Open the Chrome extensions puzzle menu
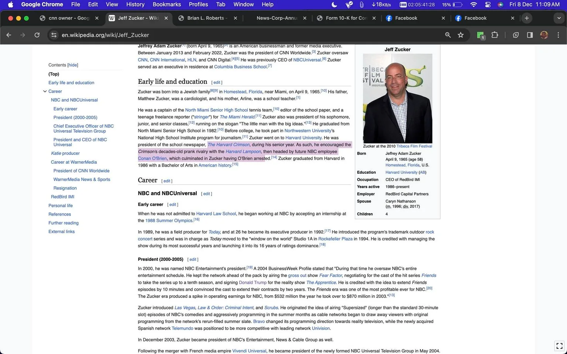 tap(495, 35)
